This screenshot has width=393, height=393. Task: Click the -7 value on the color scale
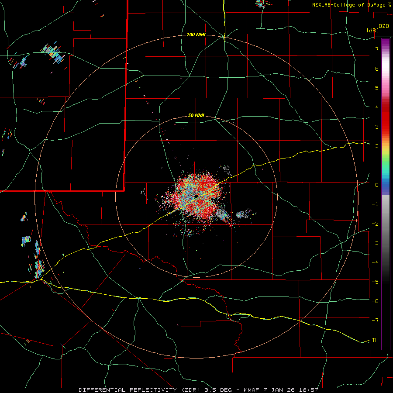tap(375, 321)
